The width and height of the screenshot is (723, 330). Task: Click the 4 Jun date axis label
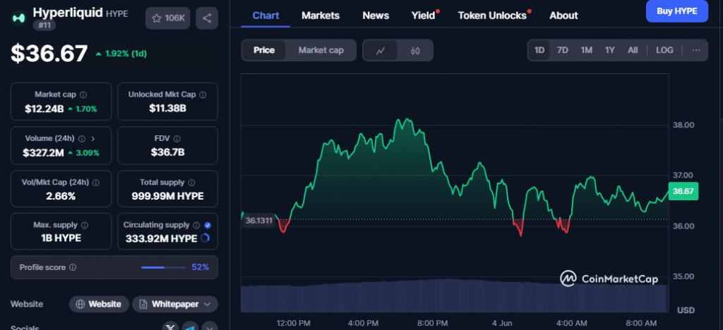(503, 323)
